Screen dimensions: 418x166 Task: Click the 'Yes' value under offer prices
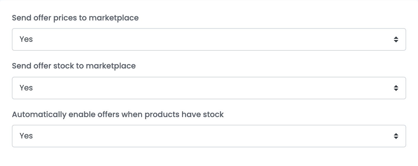coord(26,39)
